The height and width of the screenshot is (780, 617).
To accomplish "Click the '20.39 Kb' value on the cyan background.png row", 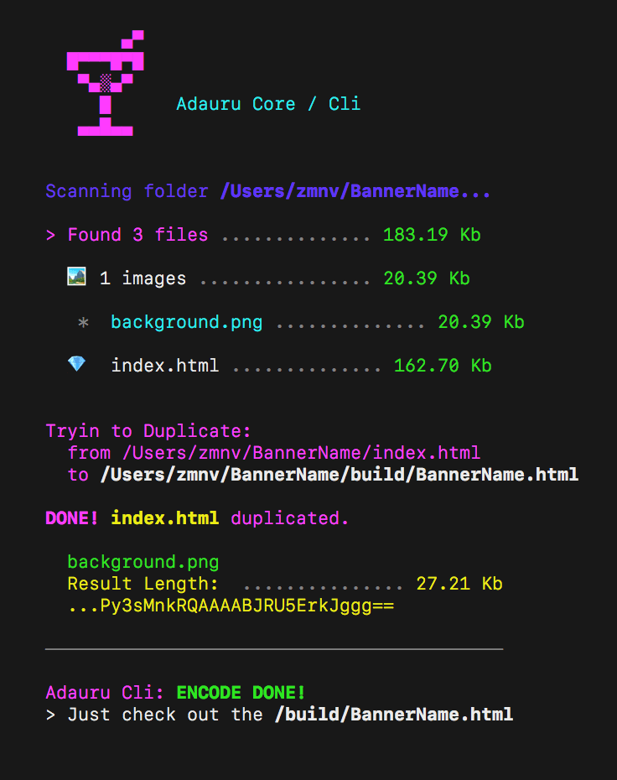I will tap(480, 322).
